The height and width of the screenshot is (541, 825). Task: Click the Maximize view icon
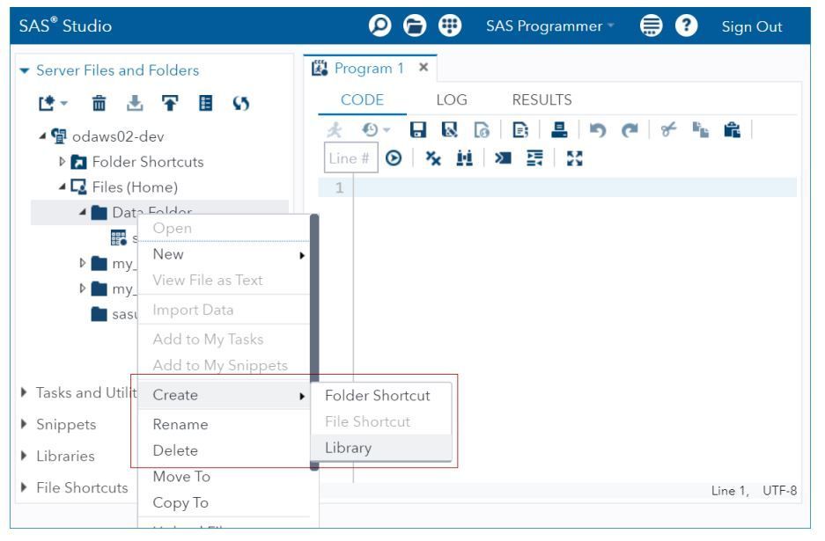click(575, 157)
